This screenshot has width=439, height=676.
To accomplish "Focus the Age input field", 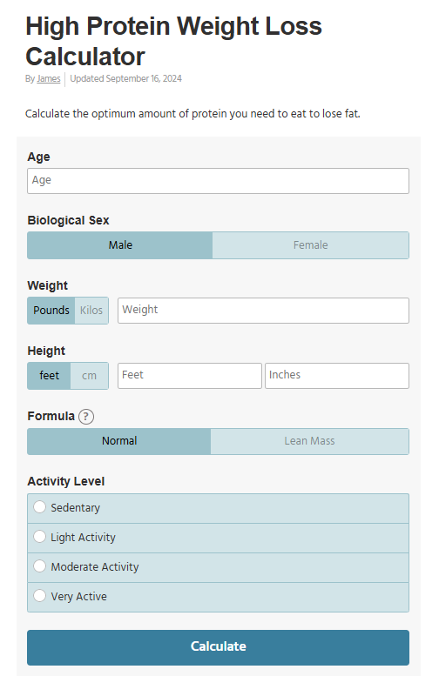I will click(218, 181).
